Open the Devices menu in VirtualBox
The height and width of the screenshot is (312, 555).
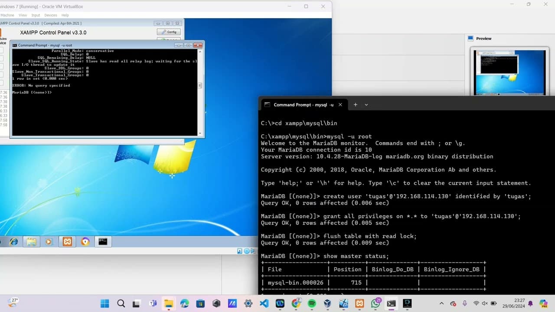coord(51,15)
